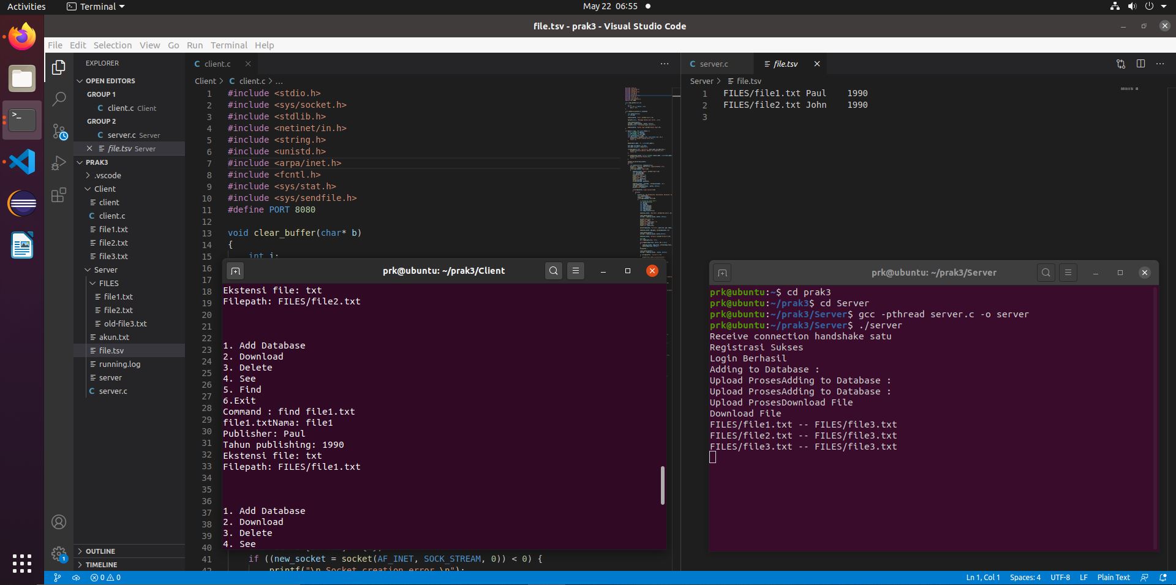Open the hamburger menu in the Client terminal
The height and width of the screenshot is (585, 1176).
(x=576, y=271)
